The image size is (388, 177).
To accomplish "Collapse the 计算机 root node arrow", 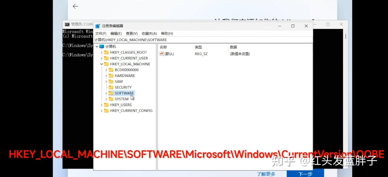I will (97, 46).
